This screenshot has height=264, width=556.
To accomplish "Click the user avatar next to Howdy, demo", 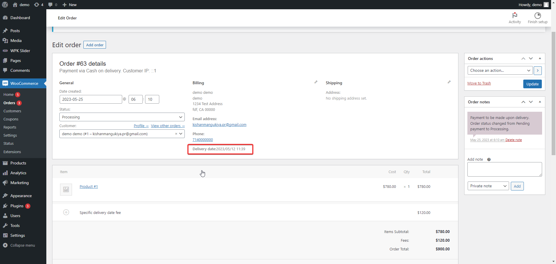I will click(x=546, y=5).
